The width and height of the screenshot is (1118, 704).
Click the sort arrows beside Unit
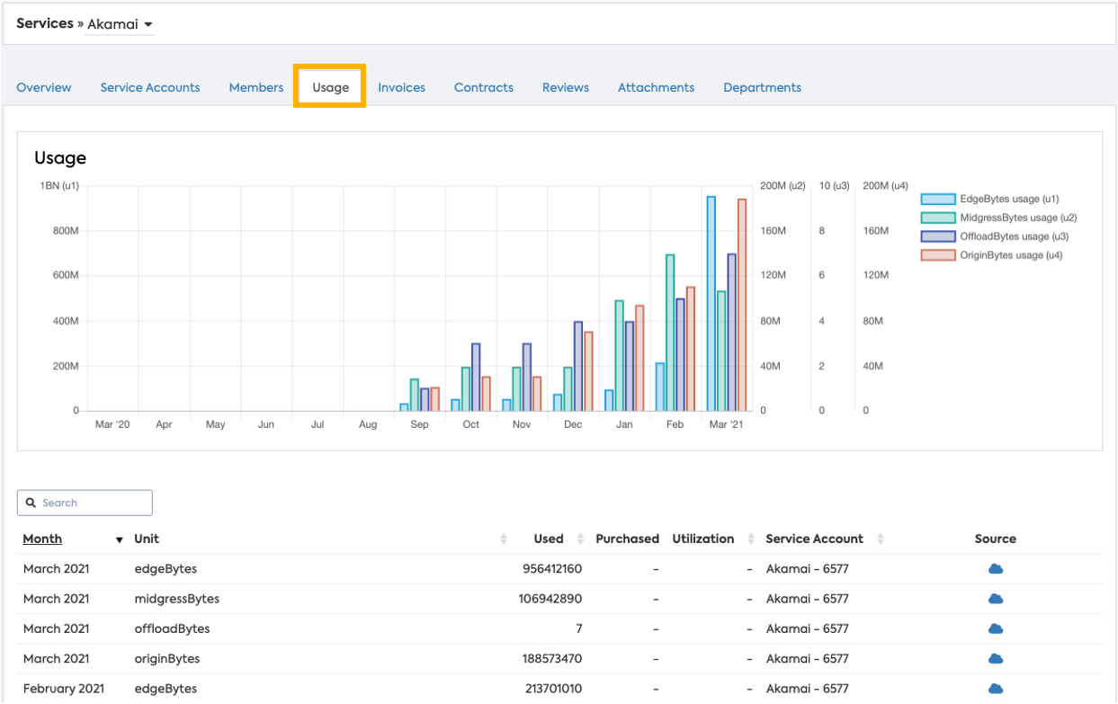(x=504, y=539)
